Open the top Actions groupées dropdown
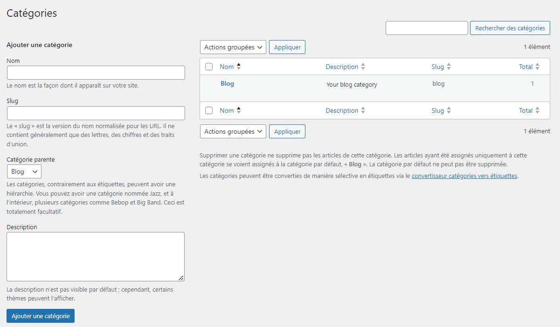Screen dimensions: 560x327 click(233, 47)
